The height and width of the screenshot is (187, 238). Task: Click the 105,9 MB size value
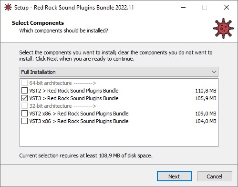pyautogui.click(x=206, y=98)
